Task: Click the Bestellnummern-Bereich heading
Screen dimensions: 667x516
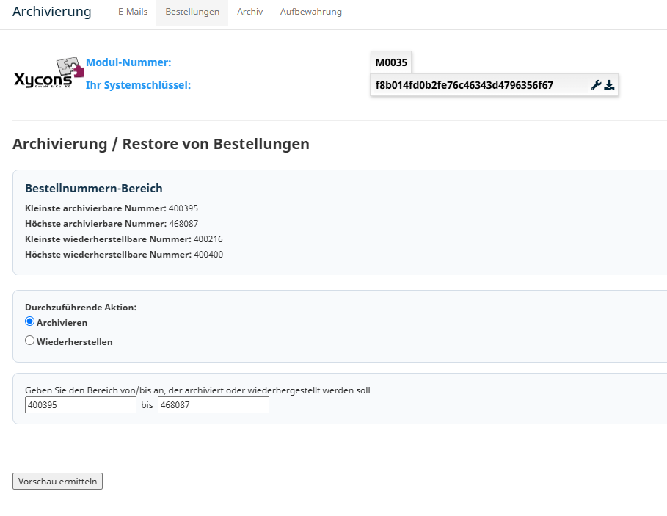Action: 94,189
